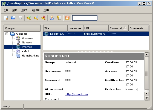Edit entry using key-with-pencil icon
The image size is (153, 110).
point(36,18)
